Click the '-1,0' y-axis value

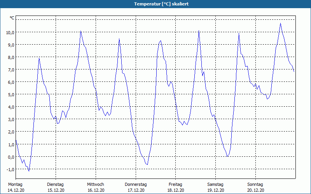tap(10, 170)
